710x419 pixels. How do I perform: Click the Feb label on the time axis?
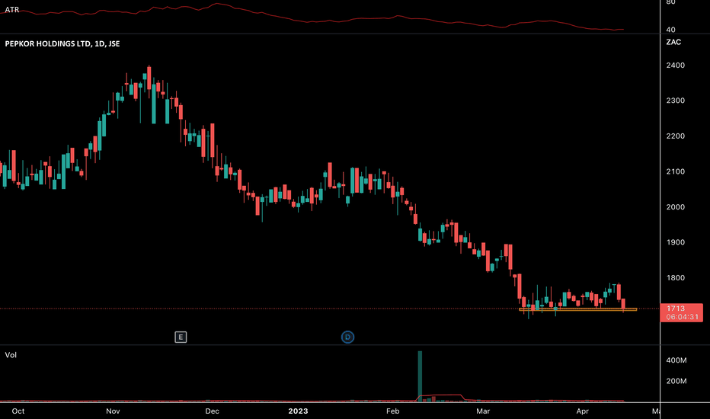click(x=392, y=411)
